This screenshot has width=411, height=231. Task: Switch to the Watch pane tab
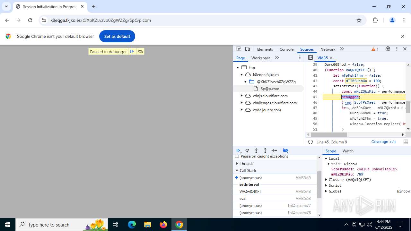pos(348,151)
